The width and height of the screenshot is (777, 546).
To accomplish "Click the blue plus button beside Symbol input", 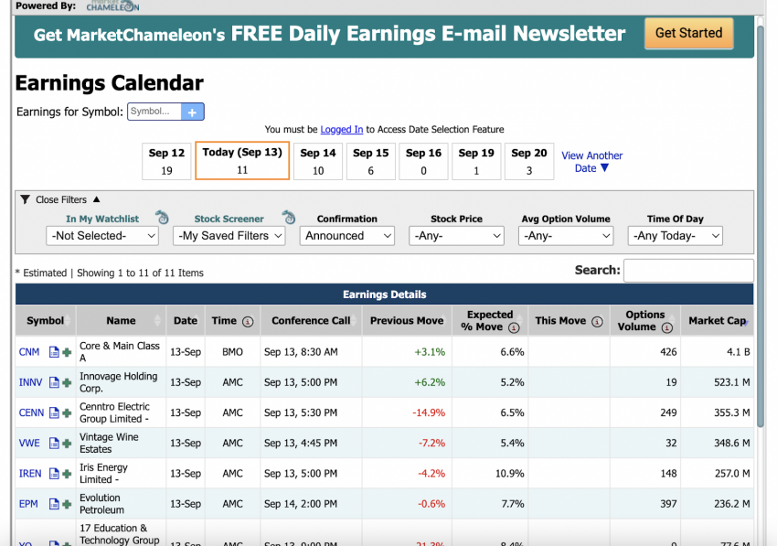I will (x=192, y=112).
